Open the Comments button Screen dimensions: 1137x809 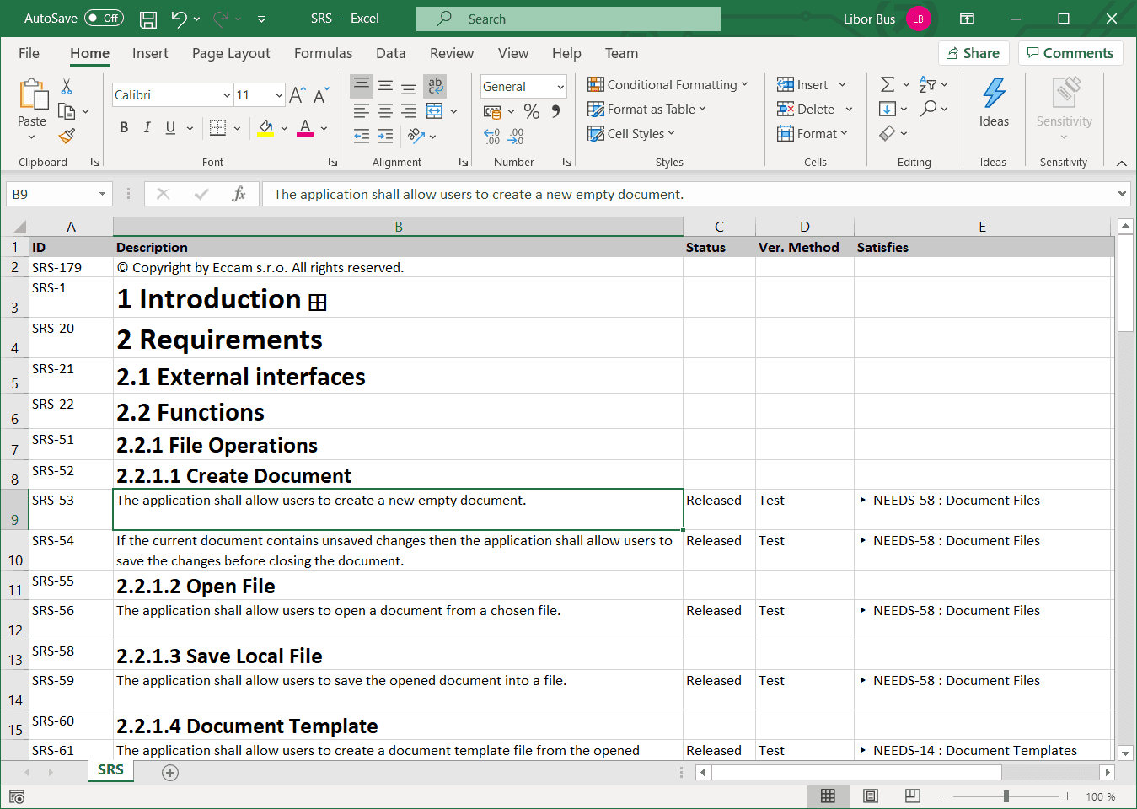coord(1070,53)
